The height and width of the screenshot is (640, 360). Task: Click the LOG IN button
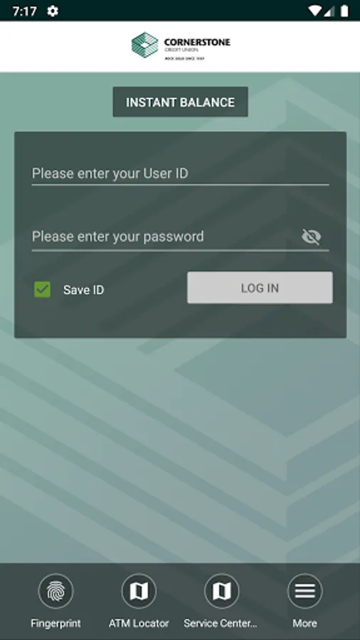(x=260, y=288)
